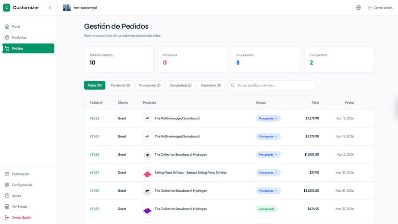Image resolution: width=398 pixels, height=224 pixels.
Task: Open status dropdown for order #1007
Action: click(268, 173)
